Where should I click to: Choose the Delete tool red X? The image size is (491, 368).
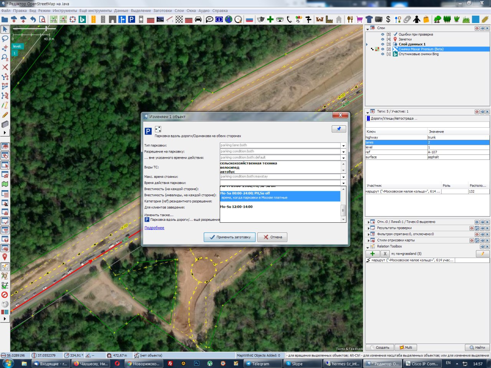click(x=5, y=67)
